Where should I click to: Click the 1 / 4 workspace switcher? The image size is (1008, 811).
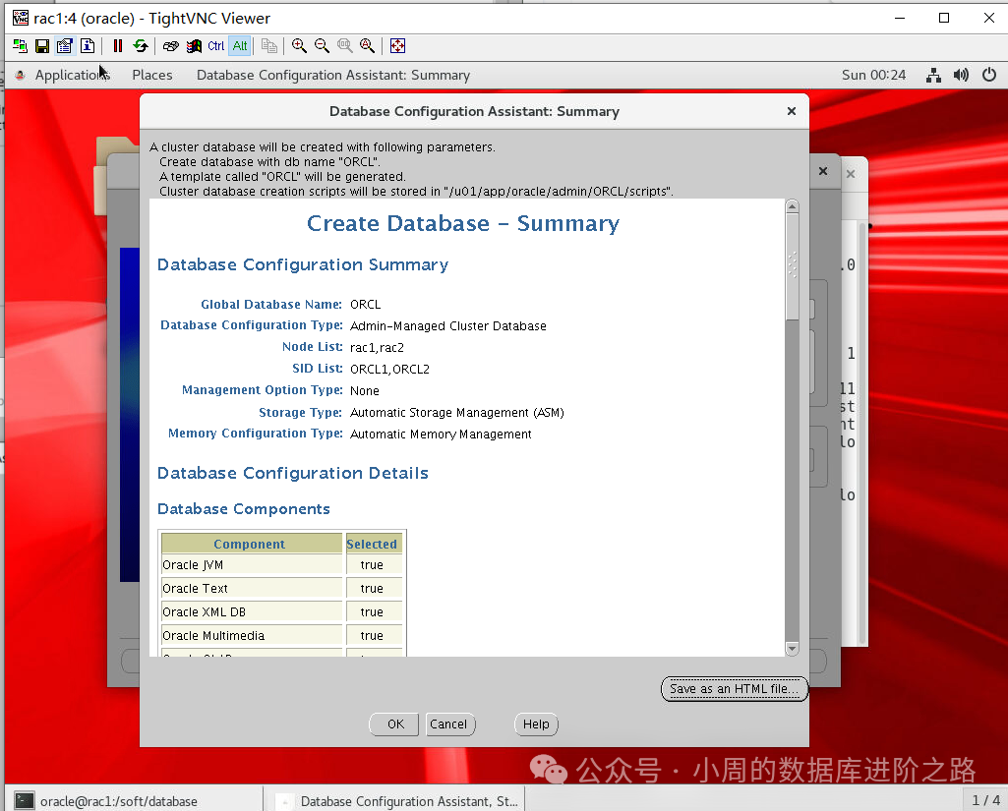click(x=985, y=800)
